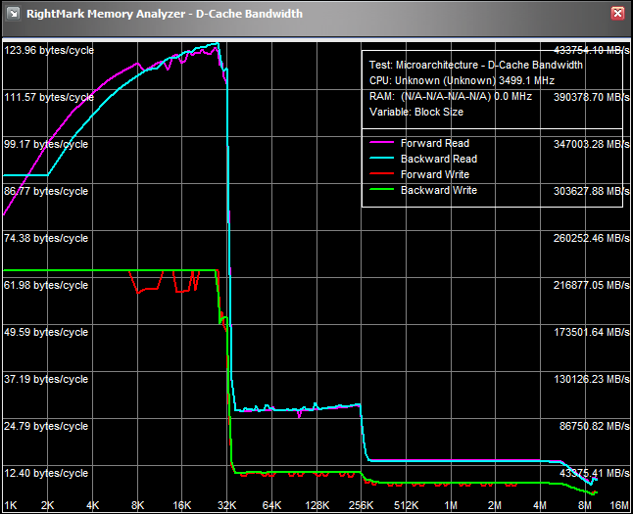The image size is (633, 514).
Task: Click the 1K block size label
Action: coord(11,505)
